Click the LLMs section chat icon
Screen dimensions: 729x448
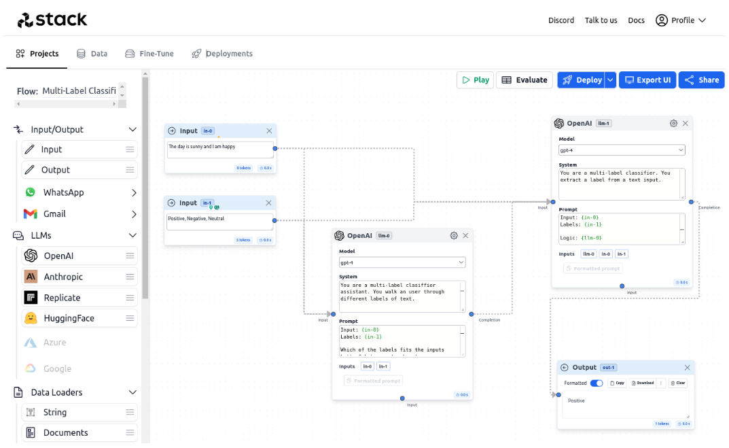[x=18, y=236]
